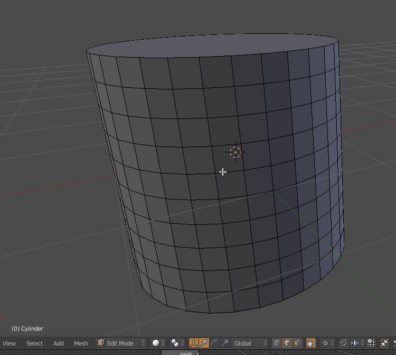
Task: Enable the rotate manipulator arc
Action: [214, 343]
